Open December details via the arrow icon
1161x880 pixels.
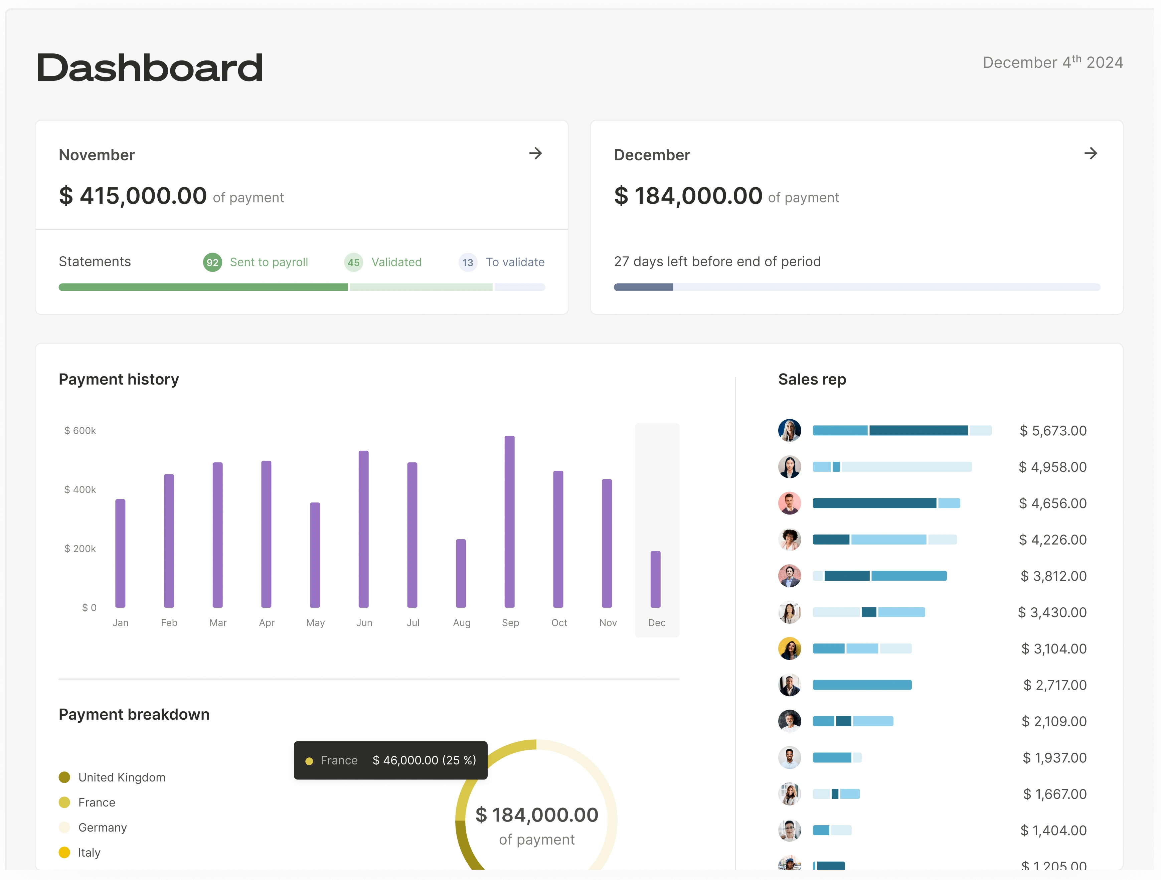coord(1091,153)
